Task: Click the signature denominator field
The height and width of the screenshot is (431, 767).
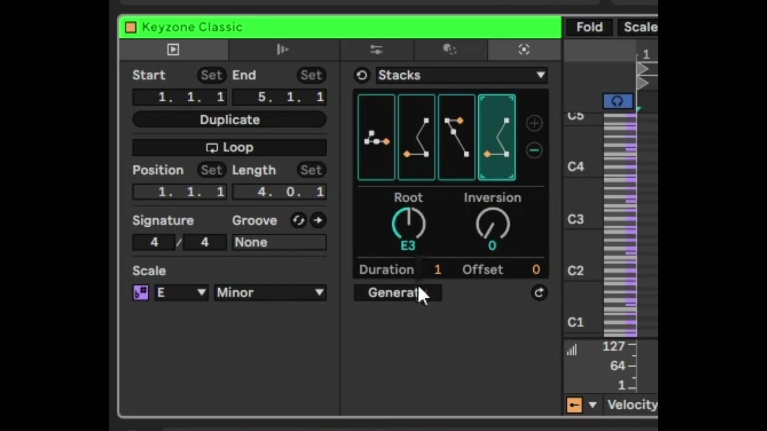Action: (205, 242)
